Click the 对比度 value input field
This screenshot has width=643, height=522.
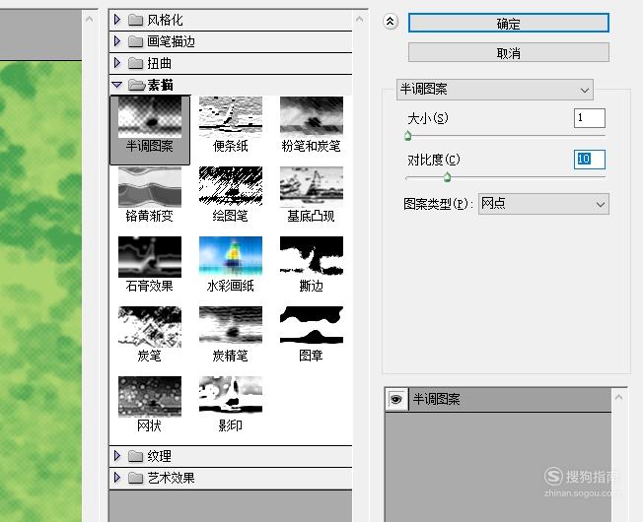pyautogui.click(x=590, y=160)
